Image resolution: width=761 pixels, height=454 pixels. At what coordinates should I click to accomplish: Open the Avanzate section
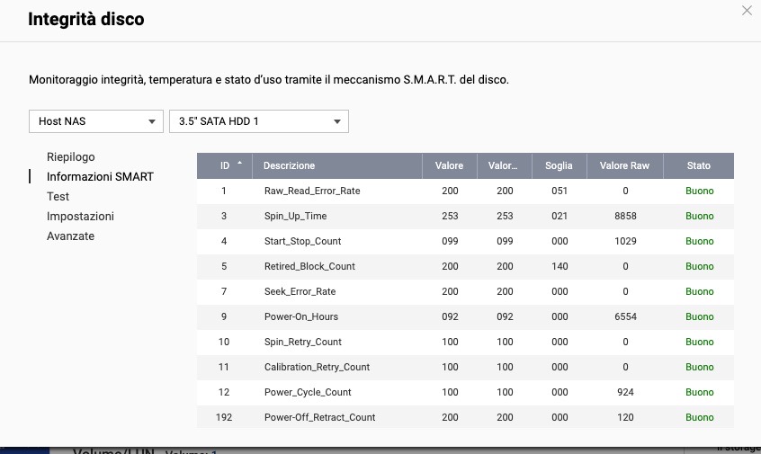pos(70,236)
